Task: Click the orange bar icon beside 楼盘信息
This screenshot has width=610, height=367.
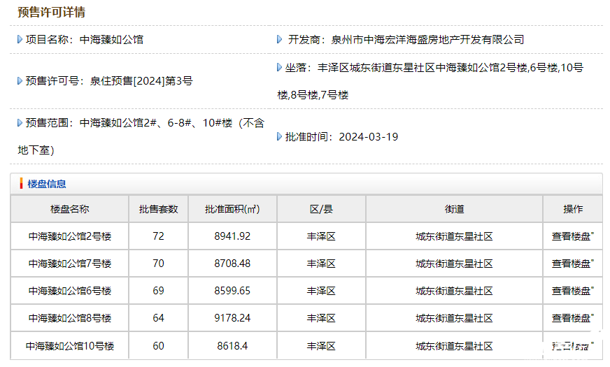Action: pyautogui.click(x=21, y=183)
